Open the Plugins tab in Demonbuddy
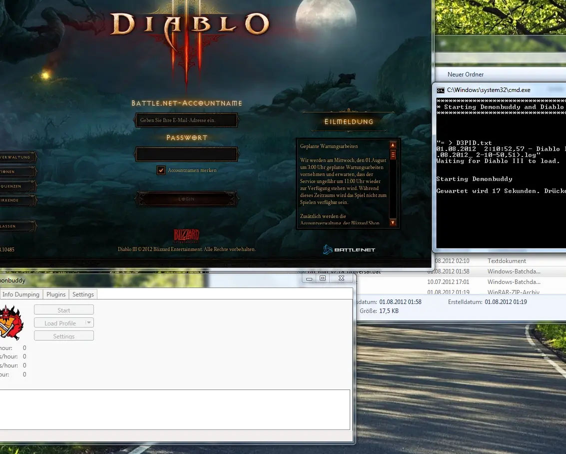Viewport: 566px width, 454px height. [x=56, y=294]
